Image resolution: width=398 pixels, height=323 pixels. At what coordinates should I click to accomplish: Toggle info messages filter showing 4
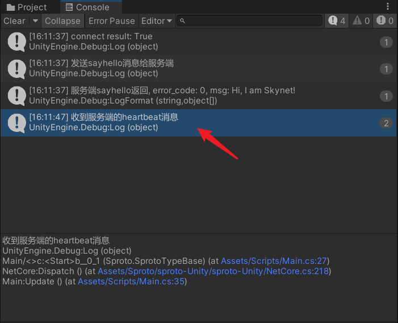tap(337, 21)
